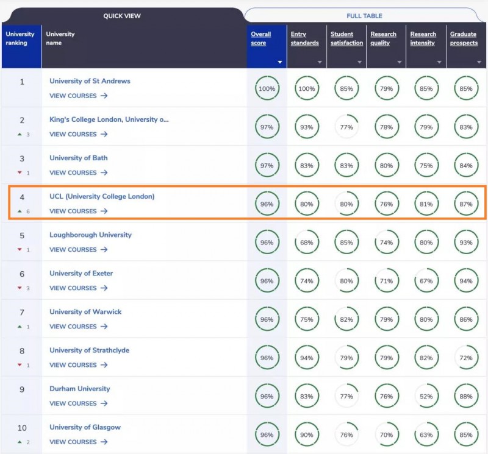The width and height of the screenshot is (488, 454).
Task: View courses for University of St Andrews
Action: click(x=79, y=96)
